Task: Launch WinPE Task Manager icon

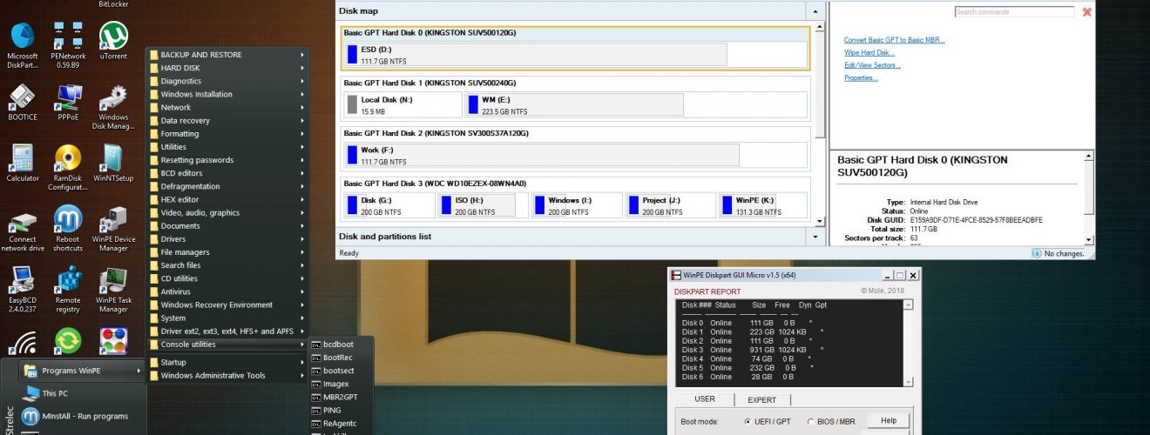Action: pyautogui.click(x=113, y=290)
